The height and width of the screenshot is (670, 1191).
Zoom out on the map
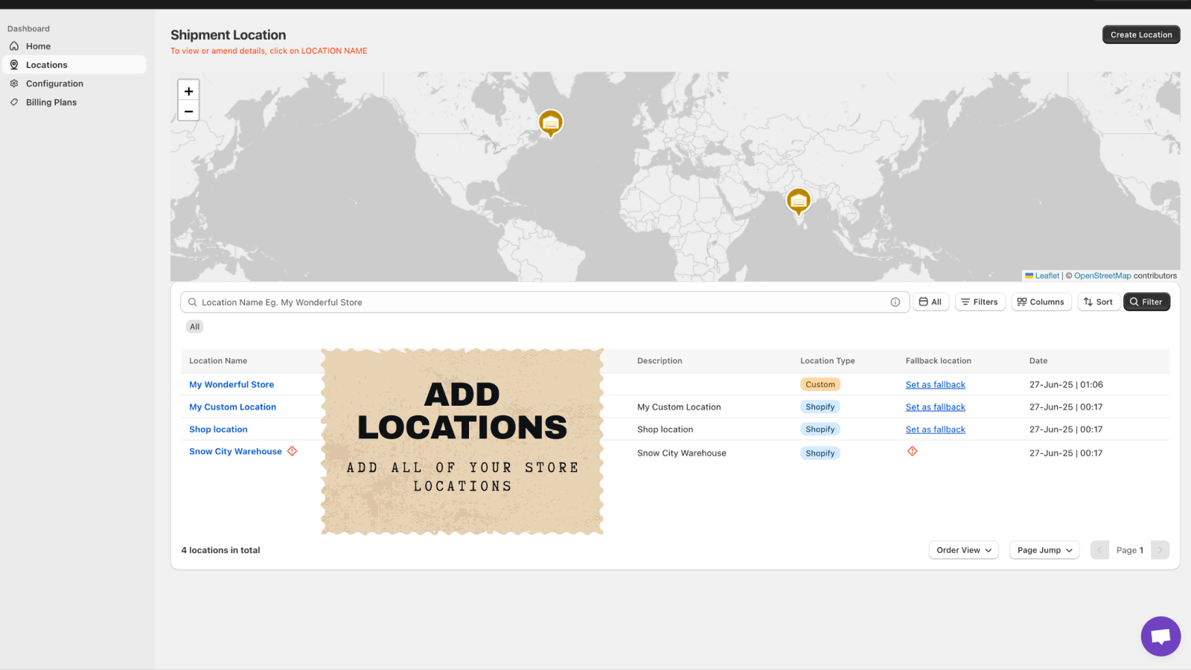point(189,111)
